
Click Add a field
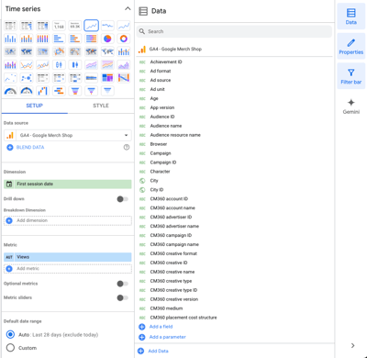[x=156, y=327]
